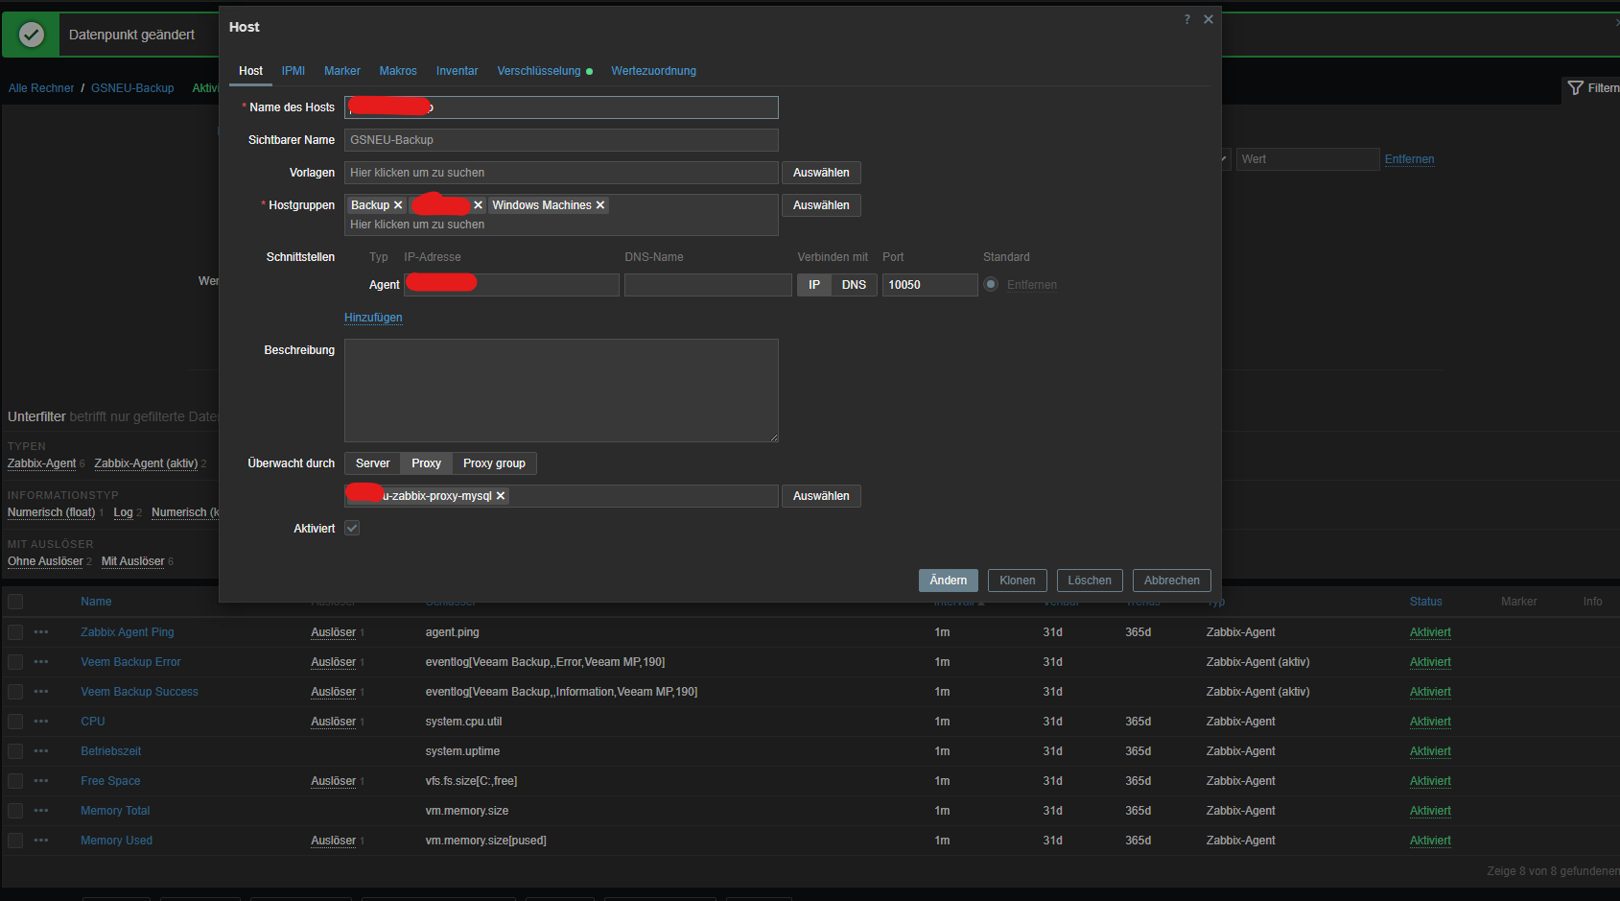
Task: Open the three-dot menu for CPU item
Action: [x=41, y=722]
